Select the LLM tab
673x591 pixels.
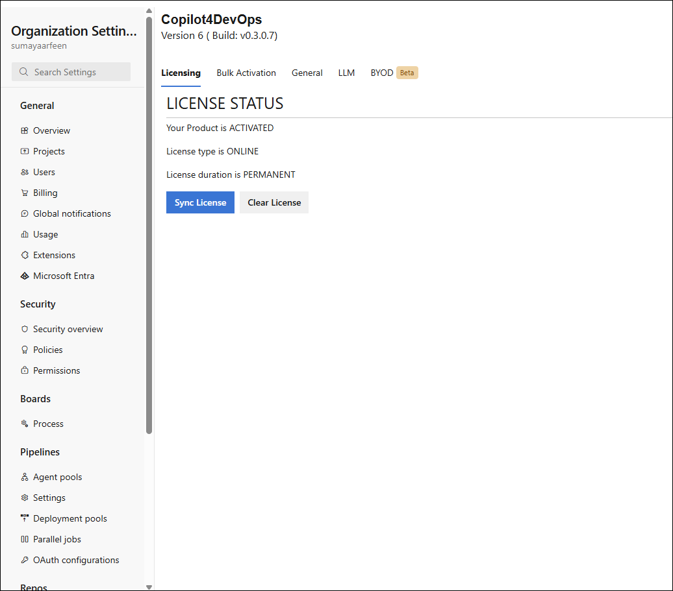pyautogui.click(x=346, y=73)
